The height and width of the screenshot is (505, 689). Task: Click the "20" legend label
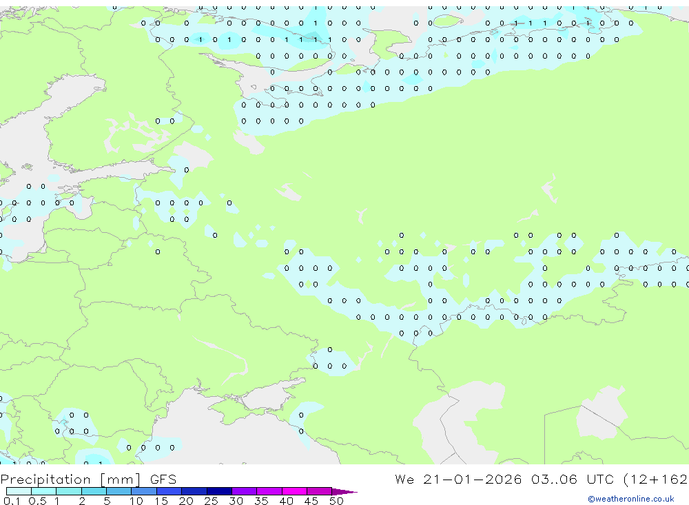(x=186, y=501)
